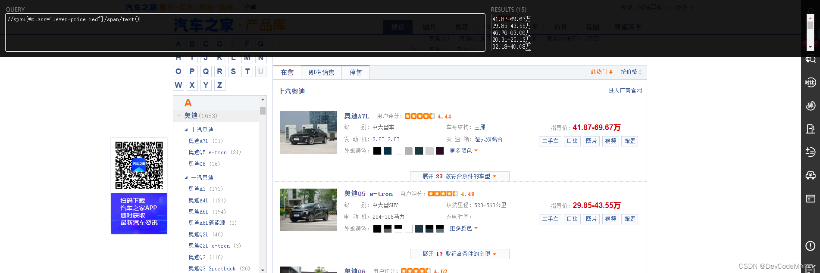Click the plus-minus calculator icon in right sidebar

[811, 152]
